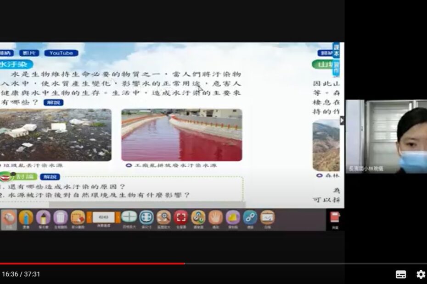Click the red canal photo caption
The image size is (427, 284).
(176, 165)
